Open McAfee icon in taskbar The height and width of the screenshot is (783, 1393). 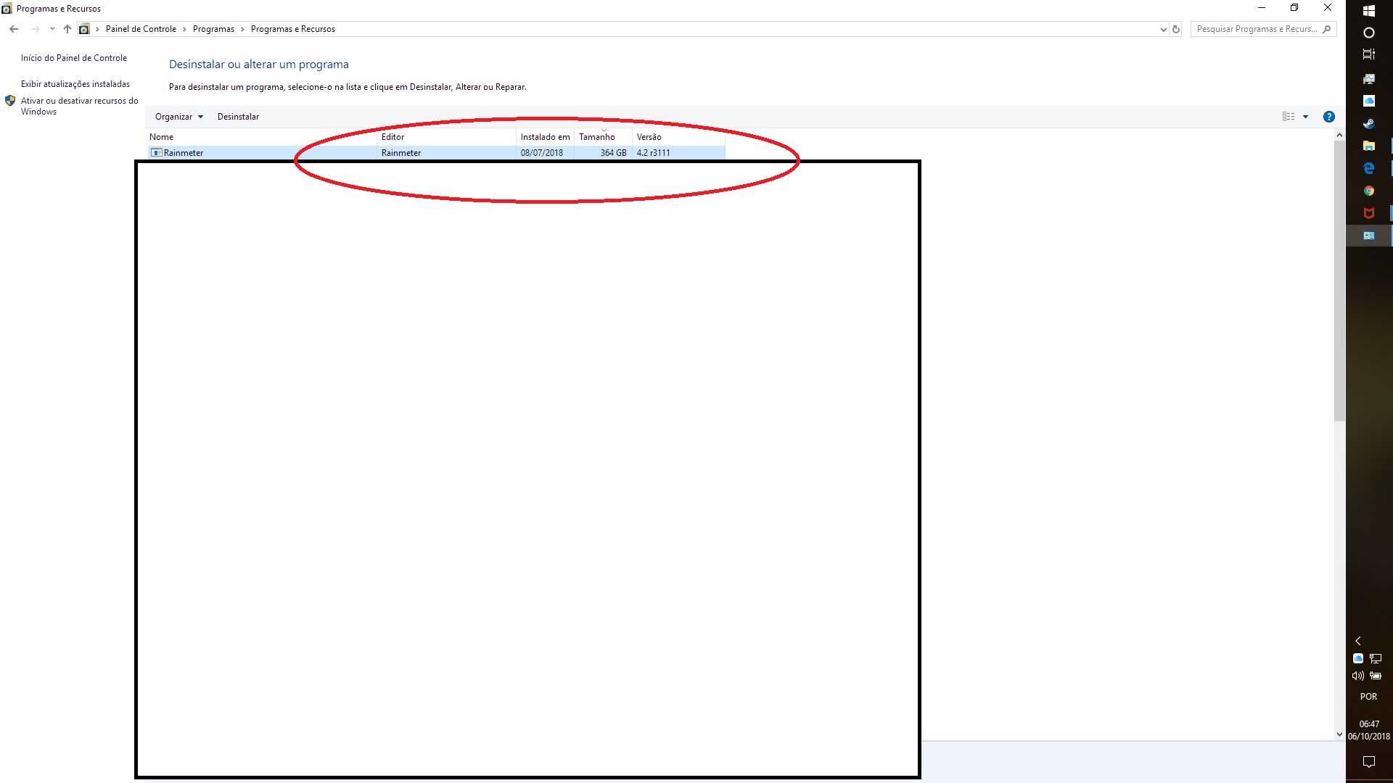(1368, 213)
